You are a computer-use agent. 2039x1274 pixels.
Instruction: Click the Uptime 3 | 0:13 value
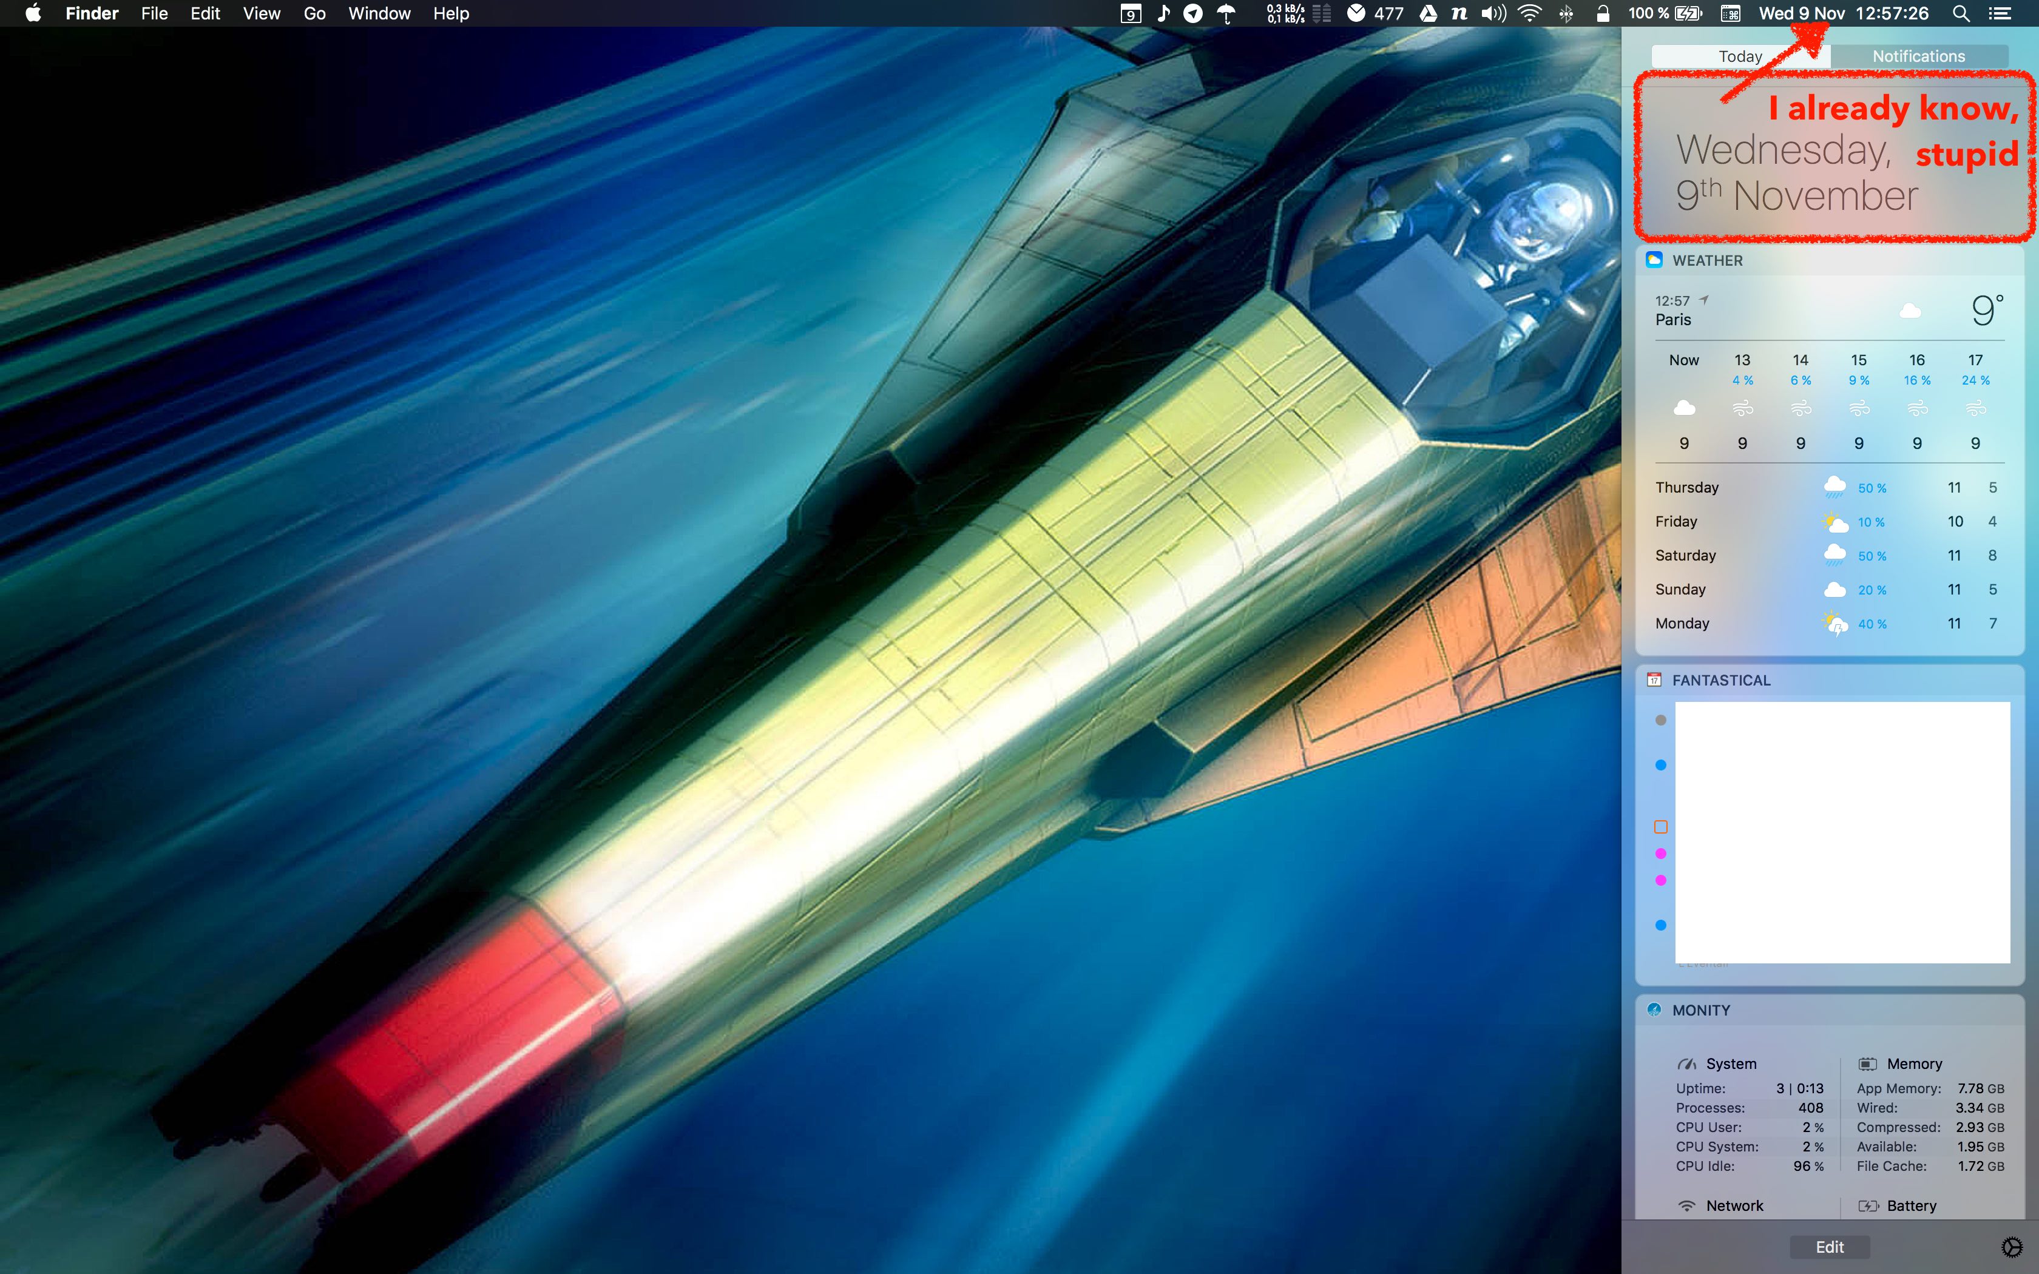(x=1800, y=1088)
